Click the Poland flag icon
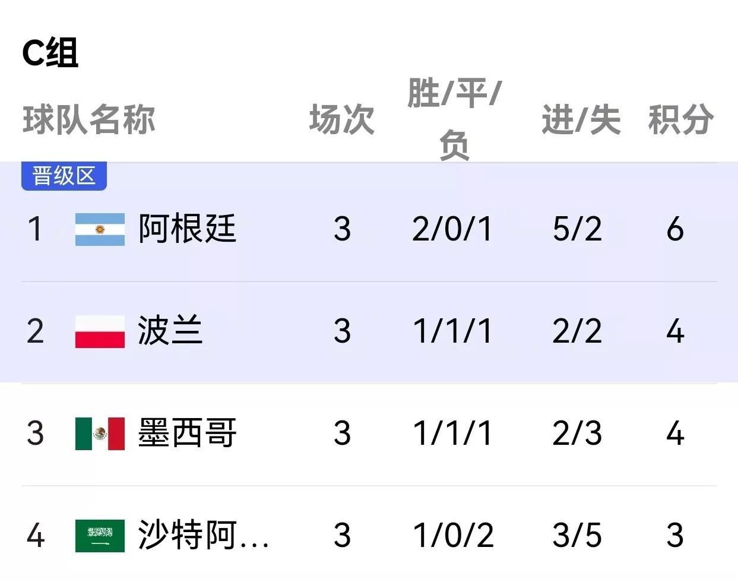This screenshot has width=738, height=582. click(100, 331)
